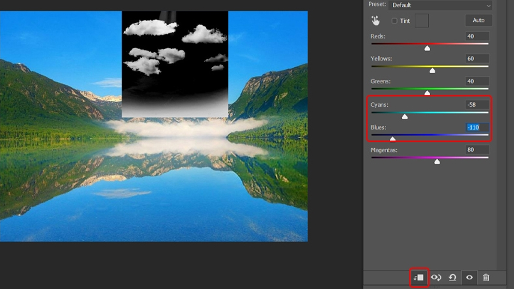514x289 pixels.
Task: Click the Greens value field
Action: tap(477, 81)
